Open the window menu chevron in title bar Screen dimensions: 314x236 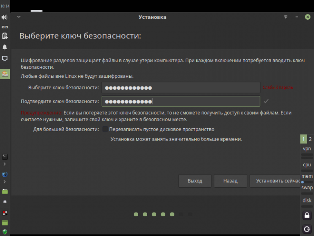tap(19, 17)
